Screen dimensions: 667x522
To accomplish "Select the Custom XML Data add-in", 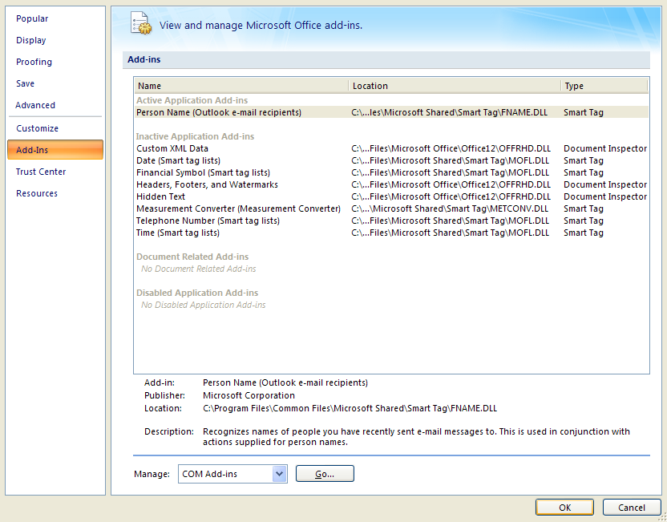I will click(x=392, y=148).
